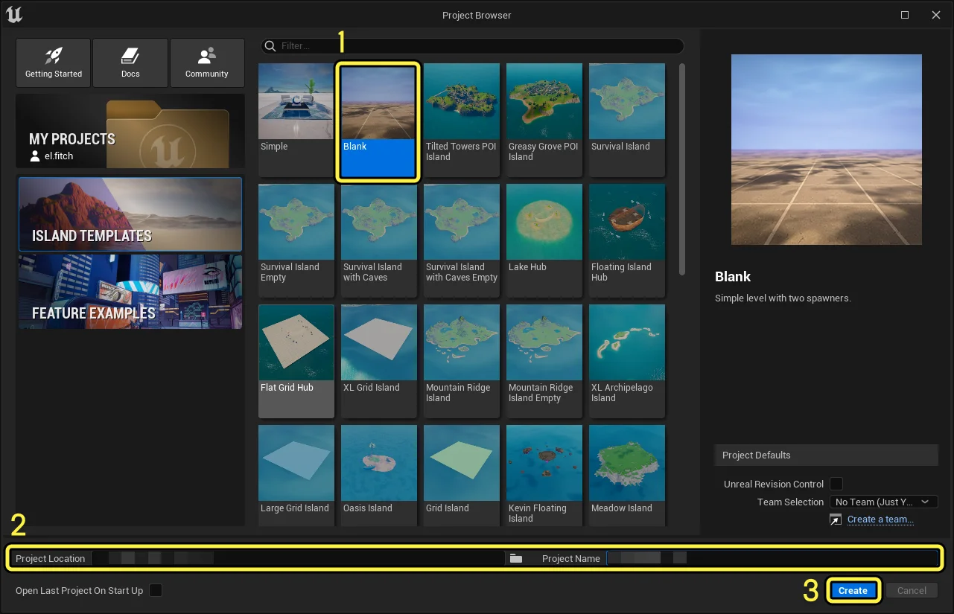Open the Community people icon
The width and height of the screenshot is (954, 614).
(207, 56)
